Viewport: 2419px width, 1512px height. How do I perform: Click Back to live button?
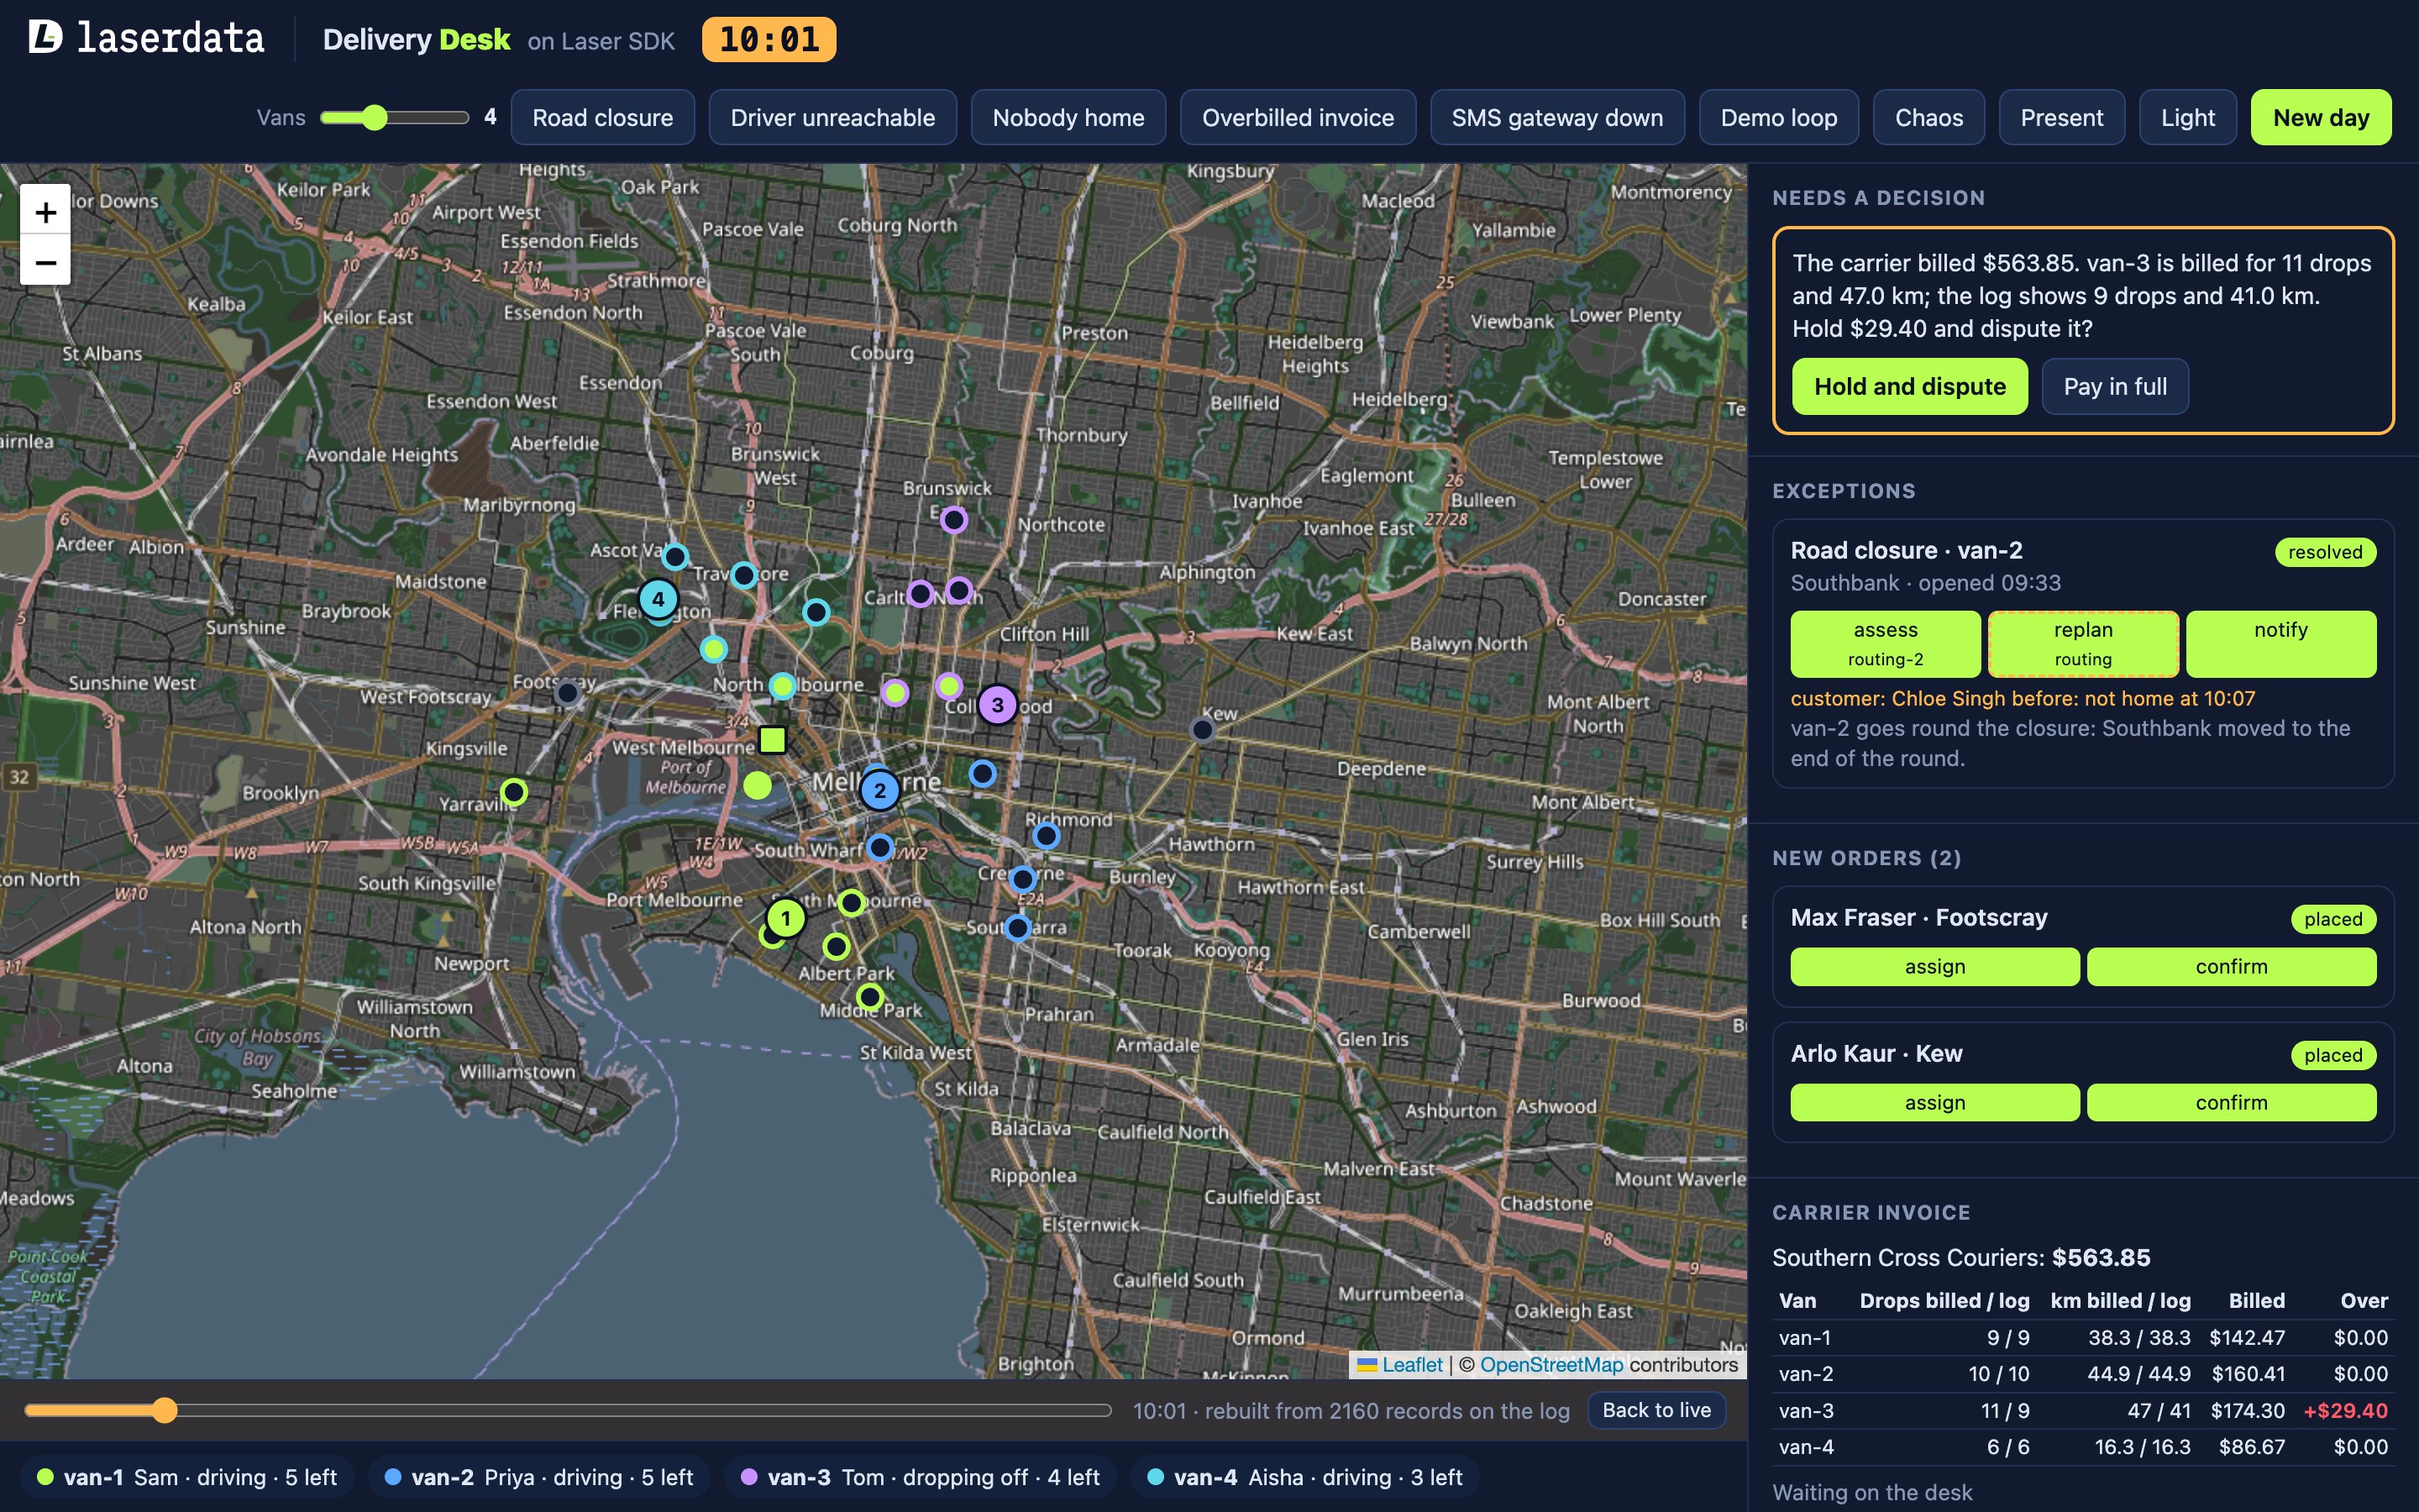click(1656, 1410)
